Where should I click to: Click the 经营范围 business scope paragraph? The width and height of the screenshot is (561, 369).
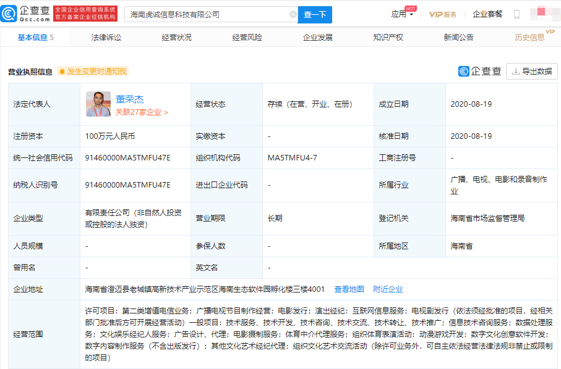coord(319,334)
